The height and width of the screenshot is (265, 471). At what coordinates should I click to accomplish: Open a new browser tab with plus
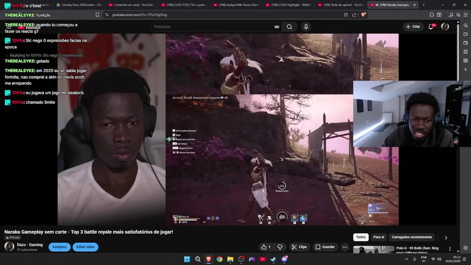pyautogui.click(x=424, y=5)
